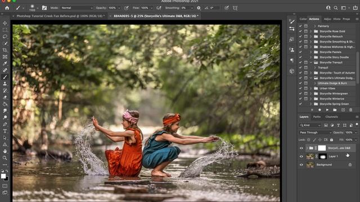
Task: Select the Pen tool
Action: point(5,125)
